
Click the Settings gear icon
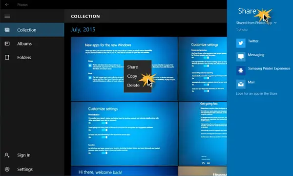coord(7,169)
